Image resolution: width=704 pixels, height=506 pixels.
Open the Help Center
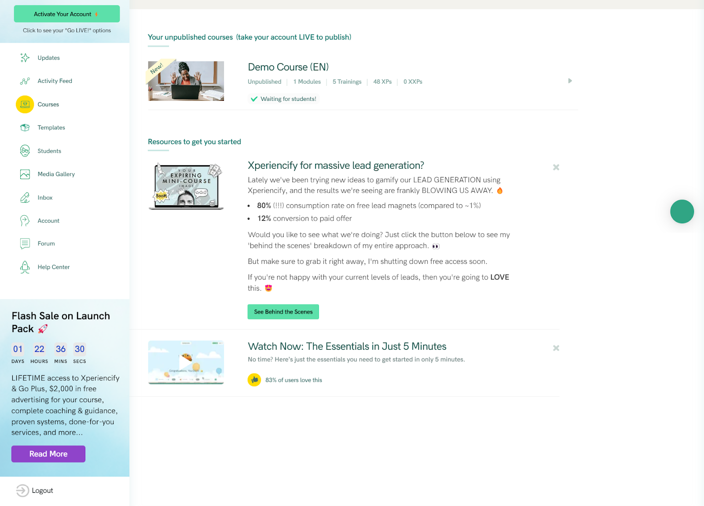[x=53, y=267]
